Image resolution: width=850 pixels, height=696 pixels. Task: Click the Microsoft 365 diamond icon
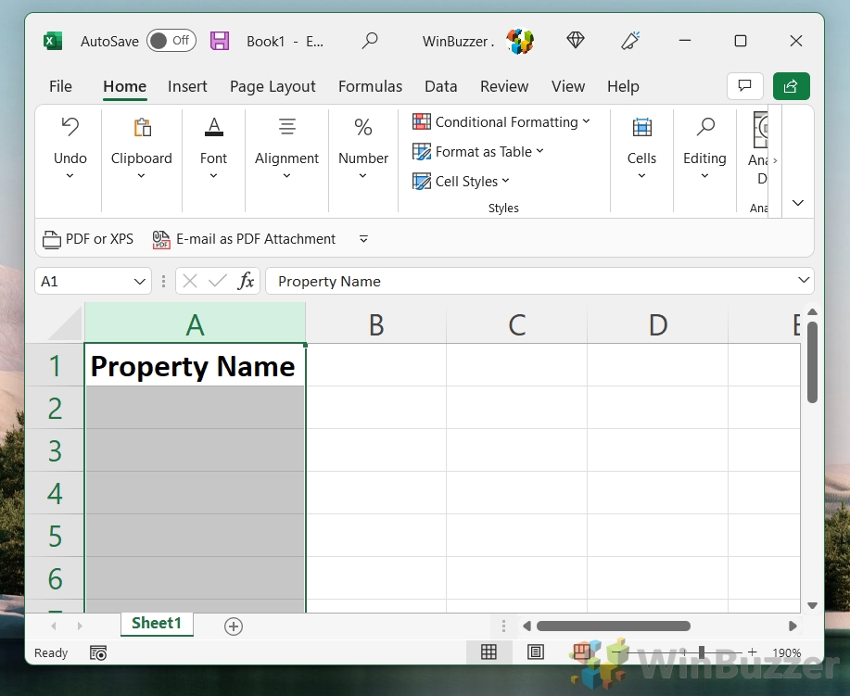pyautogui.click(x=575, y=40)
